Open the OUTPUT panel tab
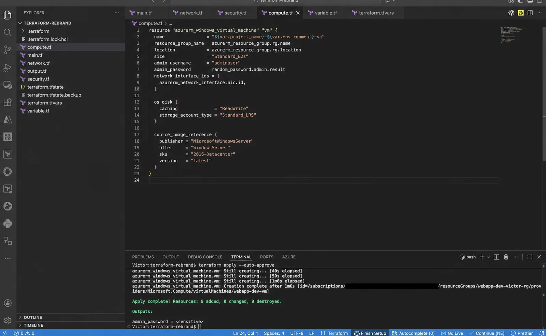Screen dimensions: 546x336 [x=171, y=257]
